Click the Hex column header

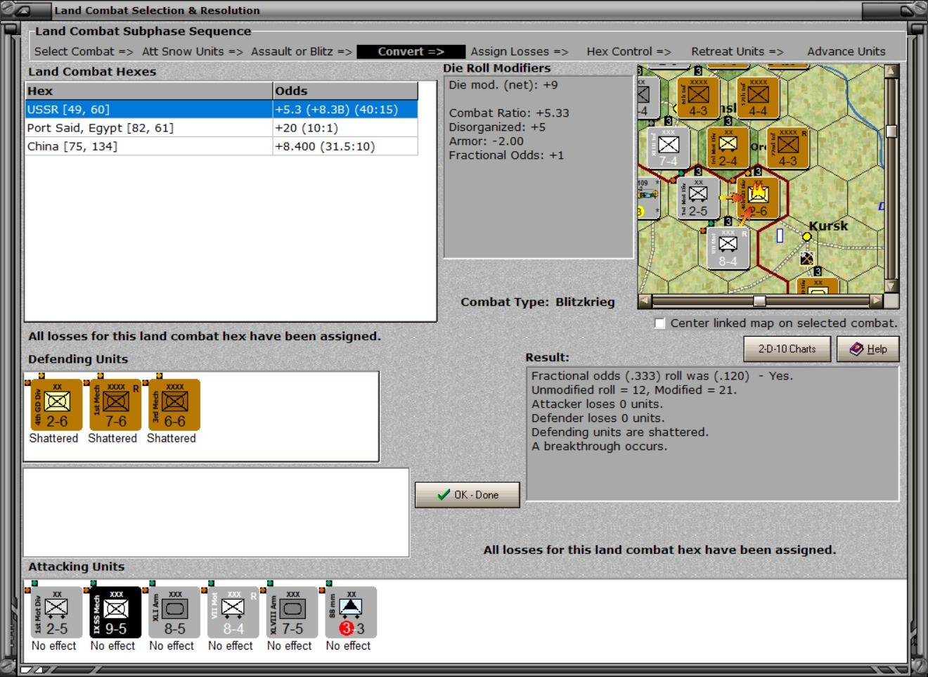click(149, 91)
